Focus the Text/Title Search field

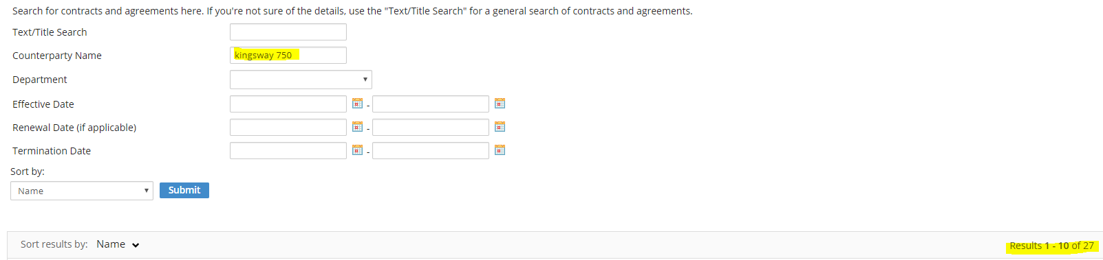click(x=288, y=32)
